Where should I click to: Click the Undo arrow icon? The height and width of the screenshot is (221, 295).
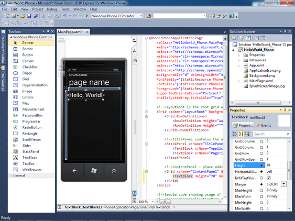(x=65, y=16)
